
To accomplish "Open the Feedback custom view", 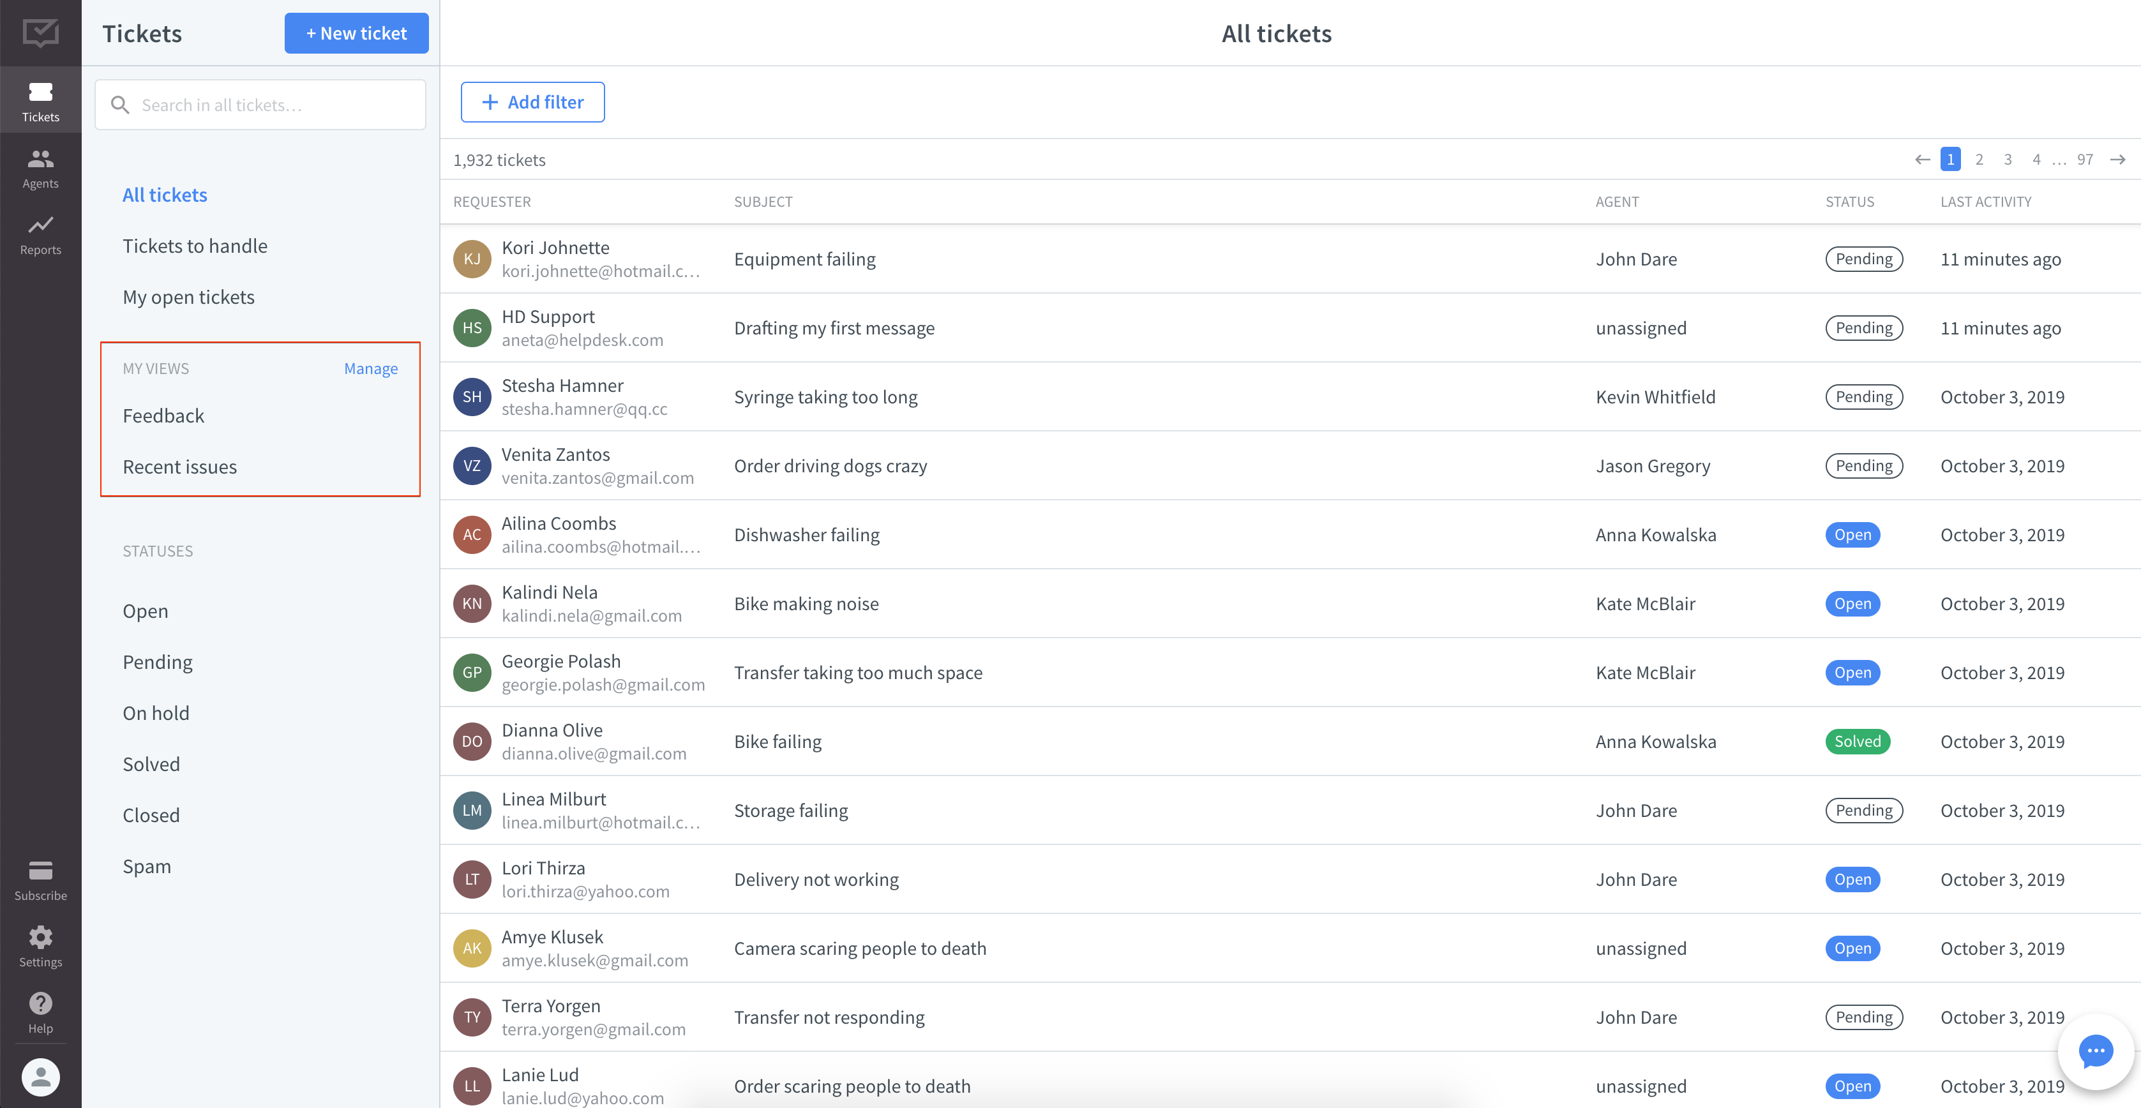I will [163, 415].
